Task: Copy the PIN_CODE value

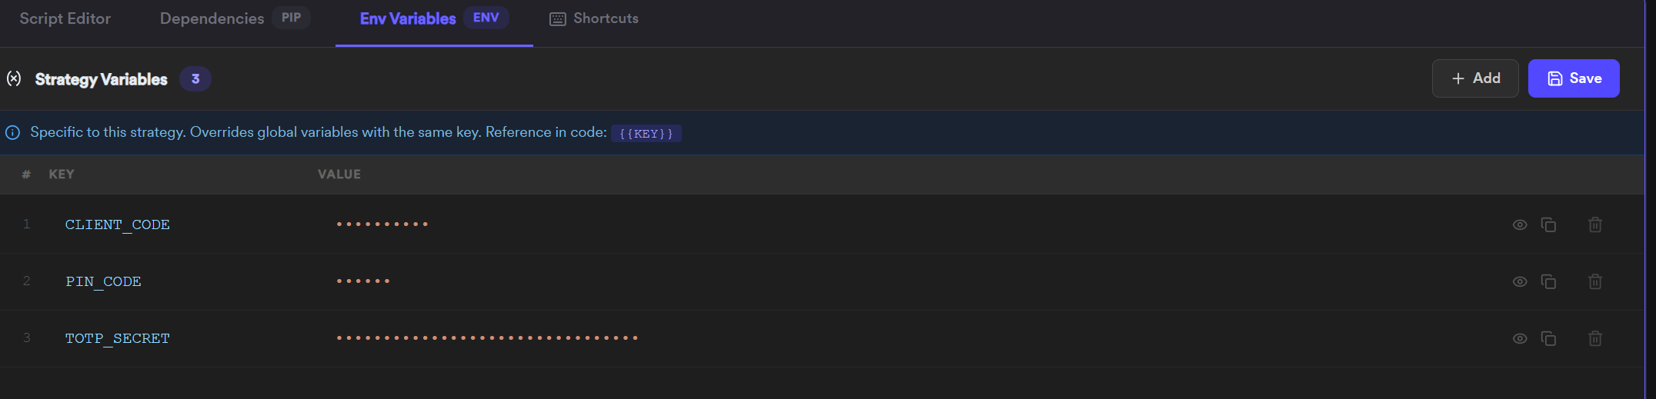Action: [x=1548, y=281]
